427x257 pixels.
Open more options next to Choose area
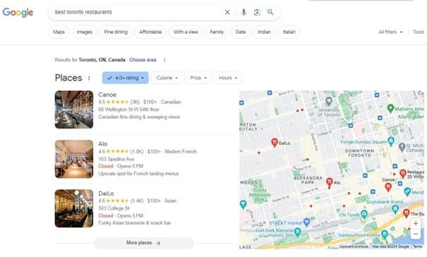click(164, 60)
